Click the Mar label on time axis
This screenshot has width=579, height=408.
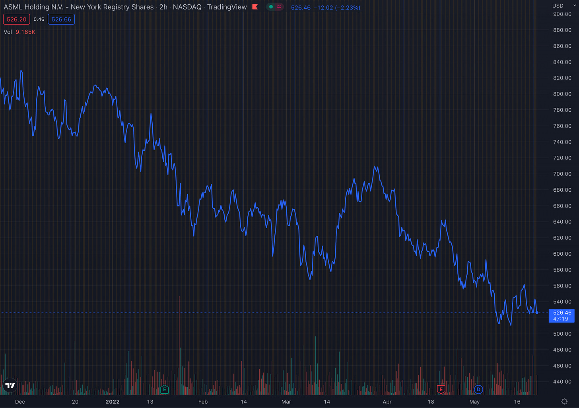tap(286, 402)
